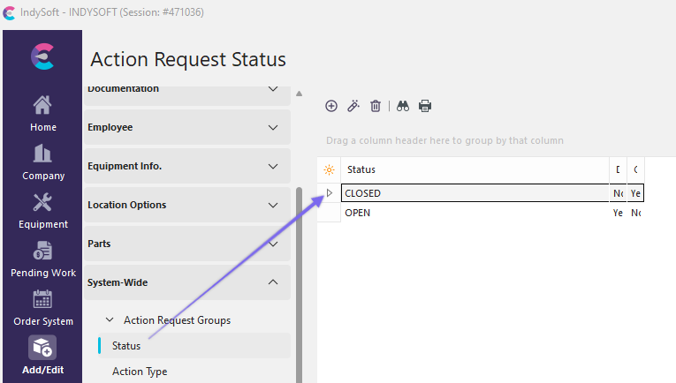This screenshot has height=383, width=676.
Task: Click the add new record plus icon
Action: (x=331, y=106)
